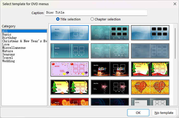Choose the purple balloons birthday template

(x=70, y=69)
